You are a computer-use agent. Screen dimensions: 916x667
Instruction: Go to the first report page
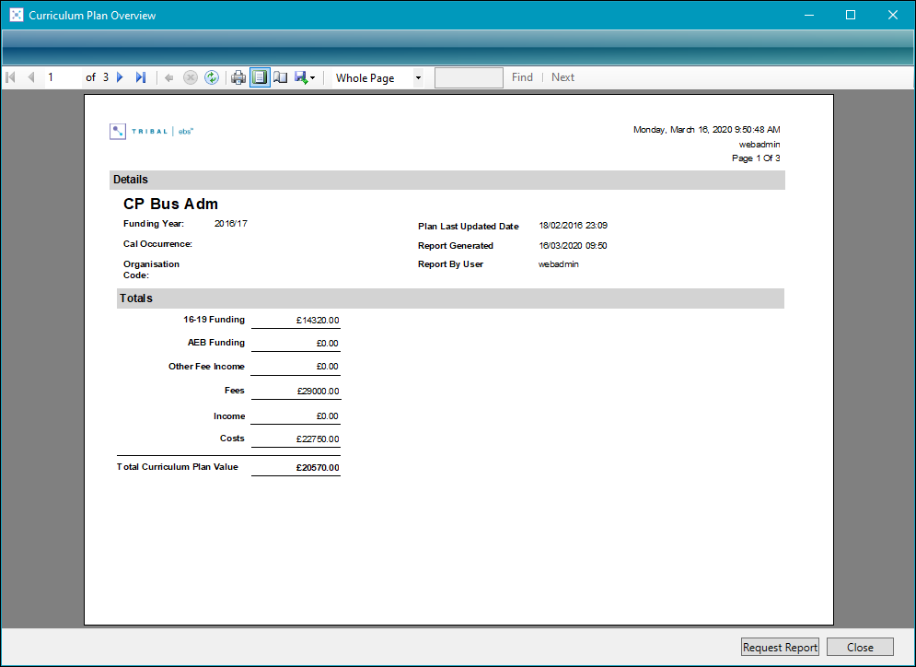[11, 78]
